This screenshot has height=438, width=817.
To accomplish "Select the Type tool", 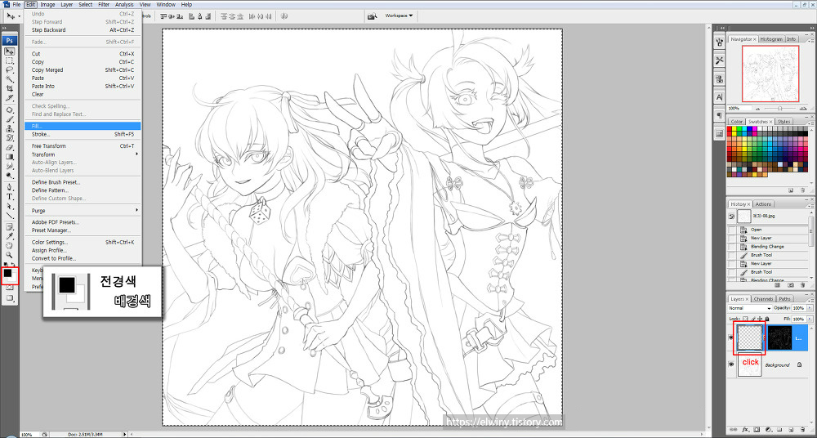I will [x=10, y=197].
